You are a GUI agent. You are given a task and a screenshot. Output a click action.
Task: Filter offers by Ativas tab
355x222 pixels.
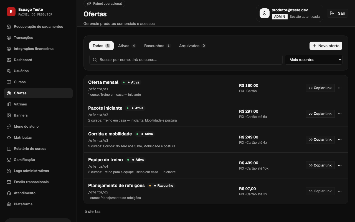pyautogui.click(x=127, y=46)
